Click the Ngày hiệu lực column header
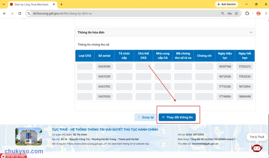 (x=225, y=56)
